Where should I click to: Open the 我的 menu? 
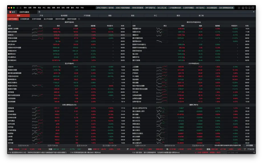pyautogui.click(x=25, y=8)
